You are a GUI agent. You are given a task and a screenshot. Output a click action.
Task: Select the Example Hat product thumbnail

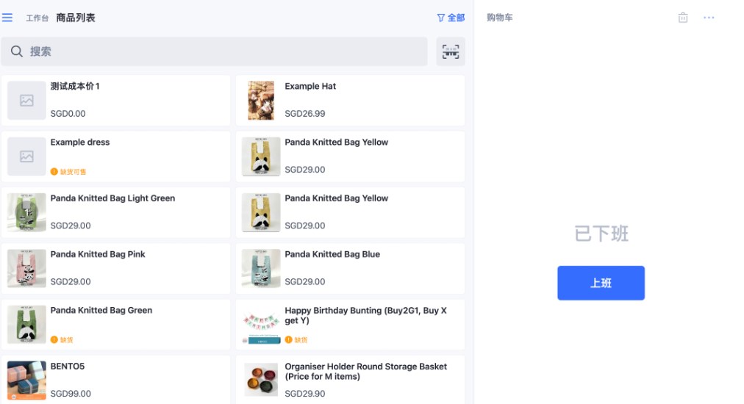click(261, 101)
